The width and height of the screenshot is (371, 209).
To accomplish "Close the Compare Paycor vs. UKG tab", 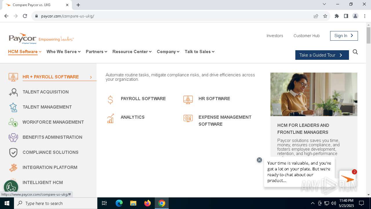I will pos(67,5).
